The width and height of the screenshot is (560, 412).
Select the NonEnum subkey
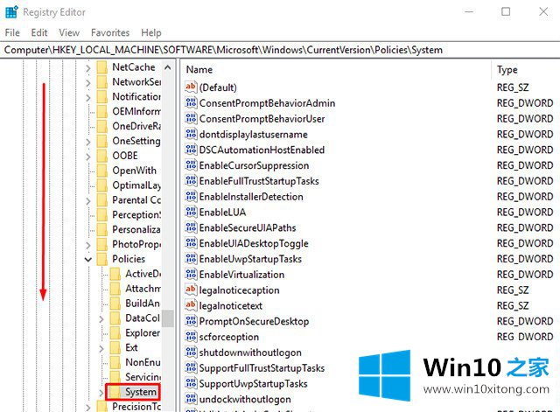pyautogui.click(x=143, y=362)
